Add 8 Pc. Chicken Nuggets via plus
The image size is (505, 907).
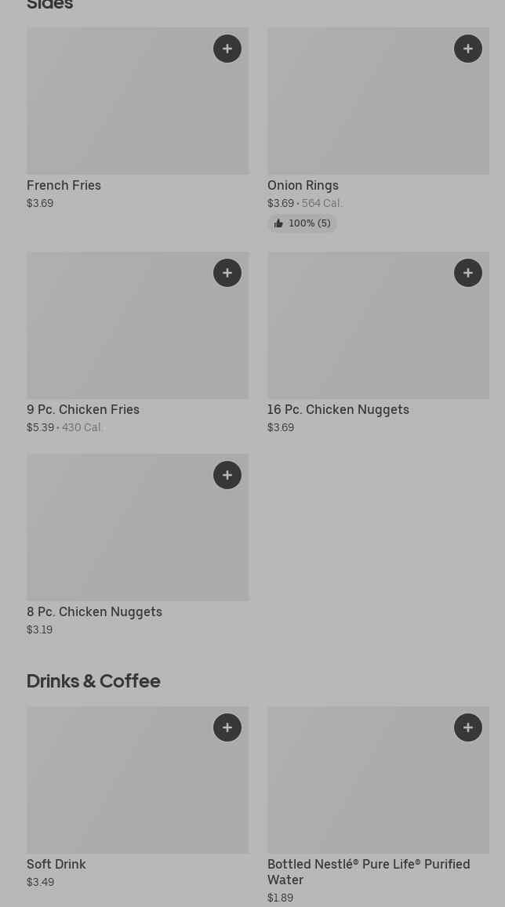coord(227,475)
